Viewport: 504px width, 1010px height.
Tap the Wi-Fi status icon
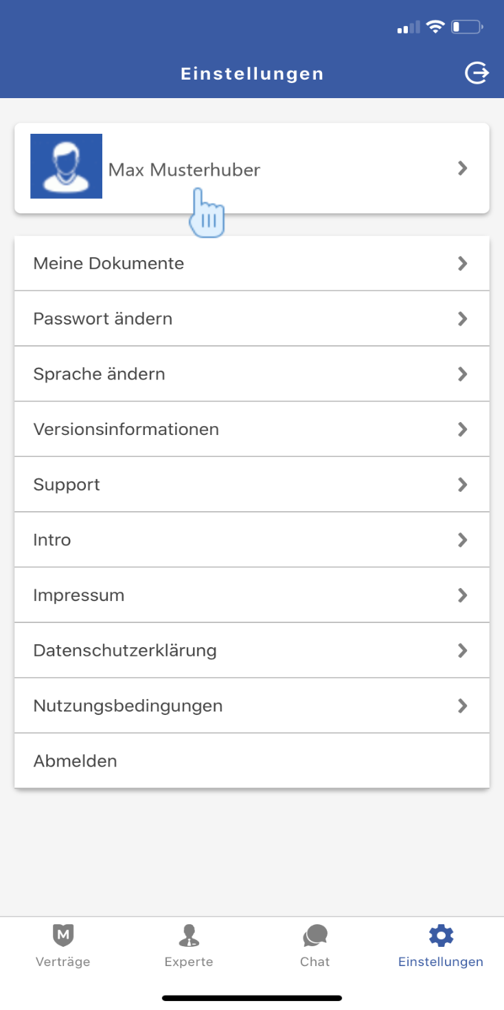pyautogui.click(x=435, y=27)
